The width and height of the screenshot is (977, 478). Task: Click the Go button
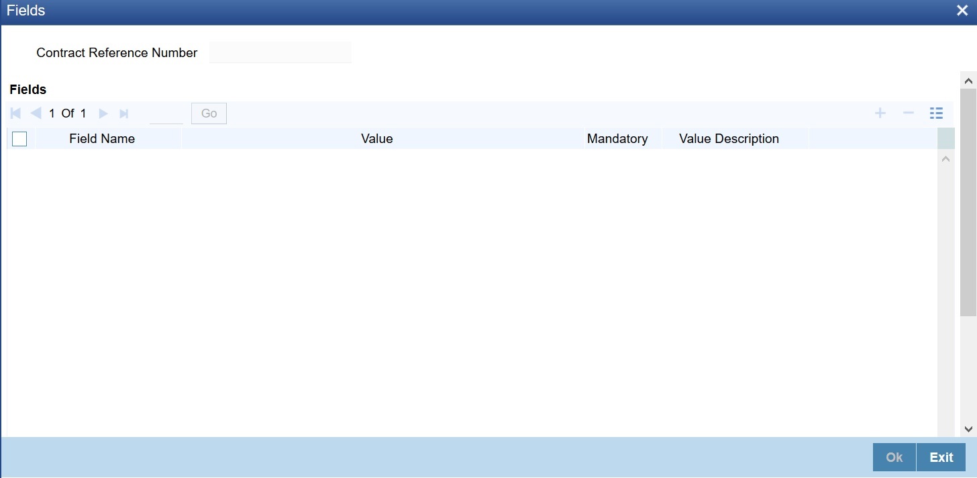coord(209,113)
